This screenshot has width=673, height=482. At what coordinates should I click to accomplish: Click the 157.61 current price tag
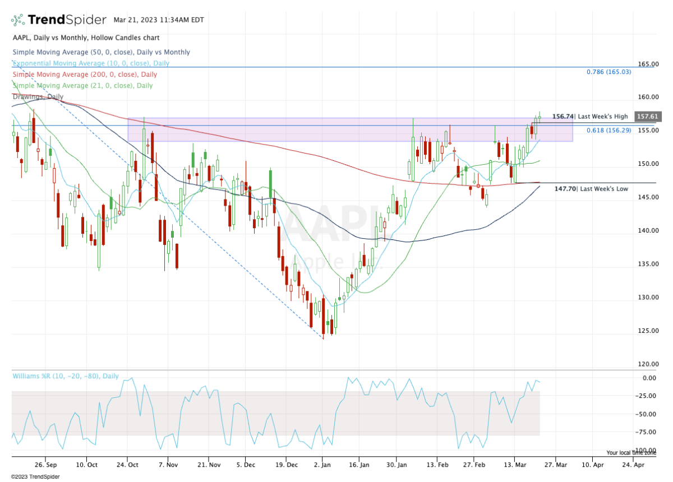click(x=648, y=117)
